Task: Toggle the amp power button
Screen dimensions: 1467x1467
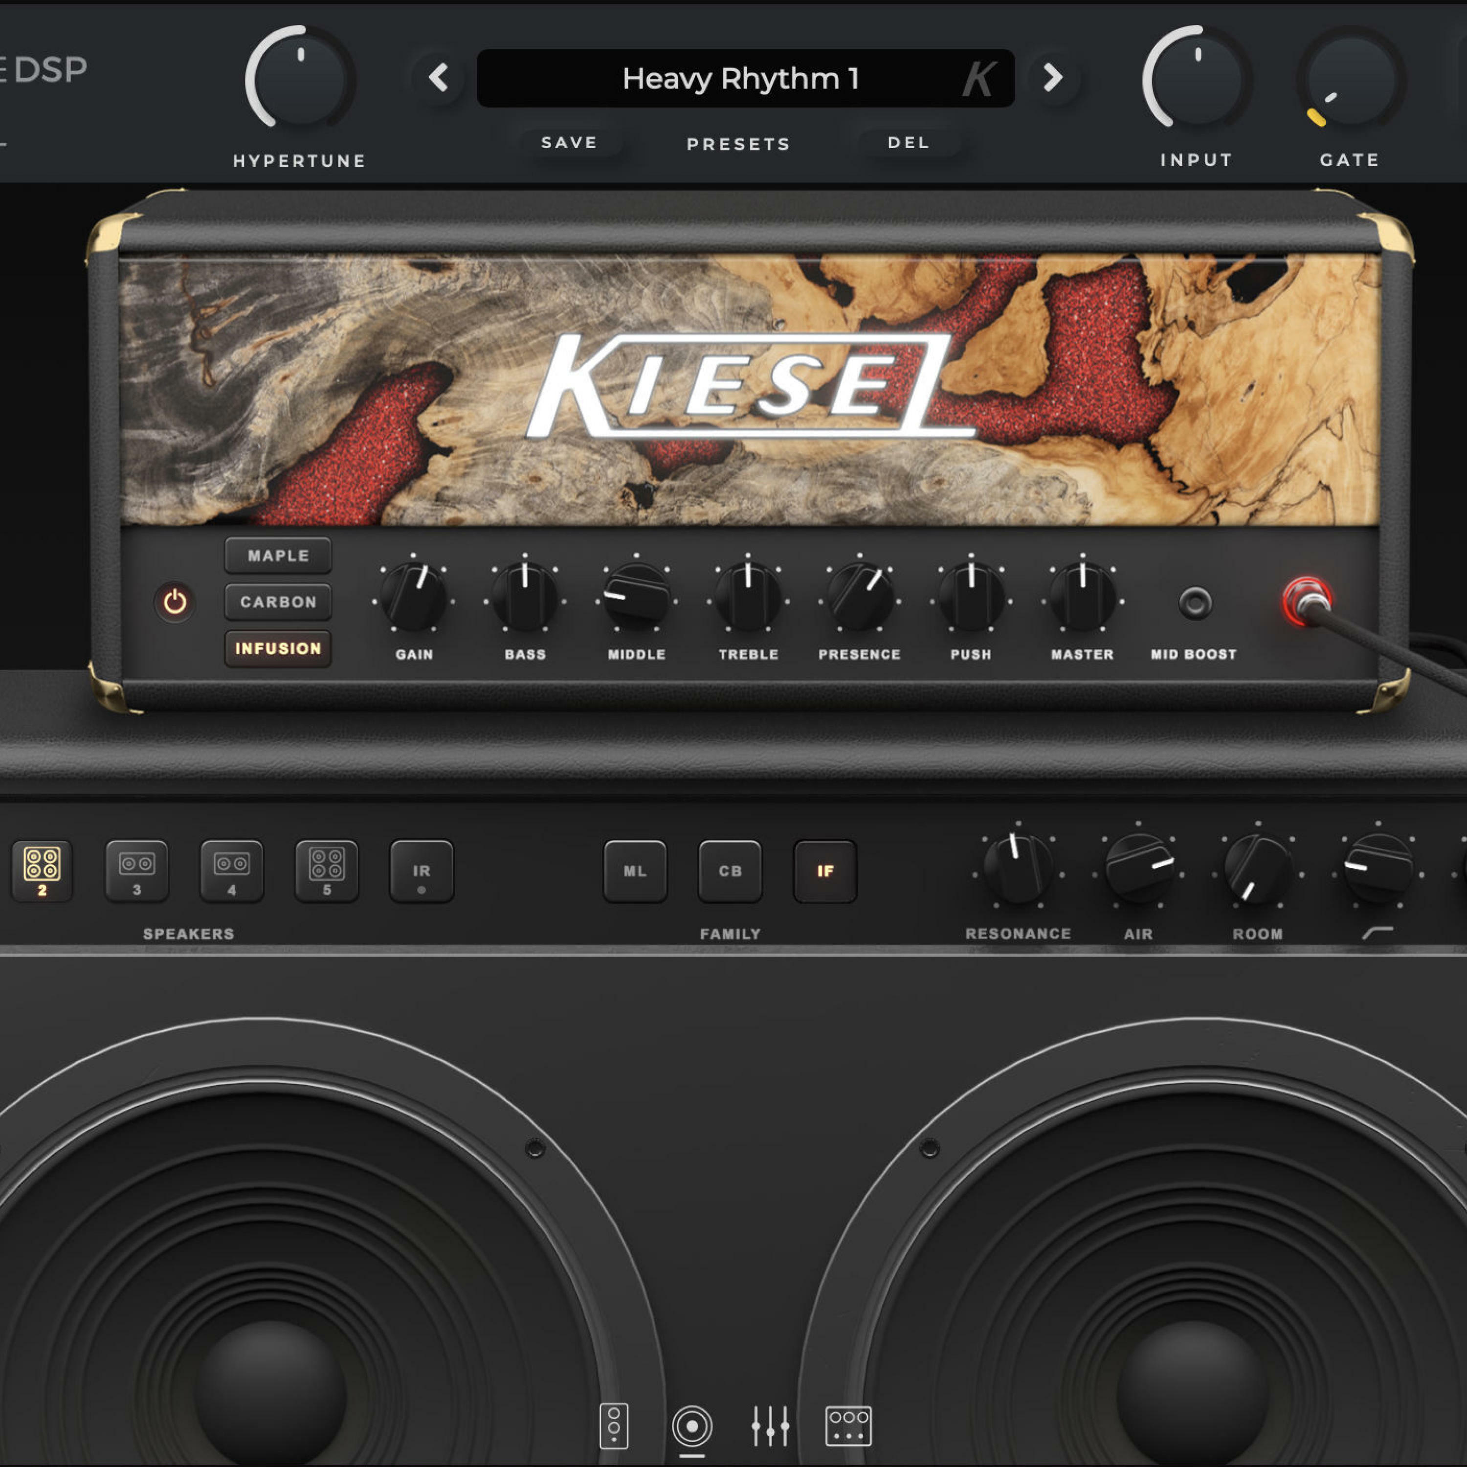Action: [x=175, y=602]
